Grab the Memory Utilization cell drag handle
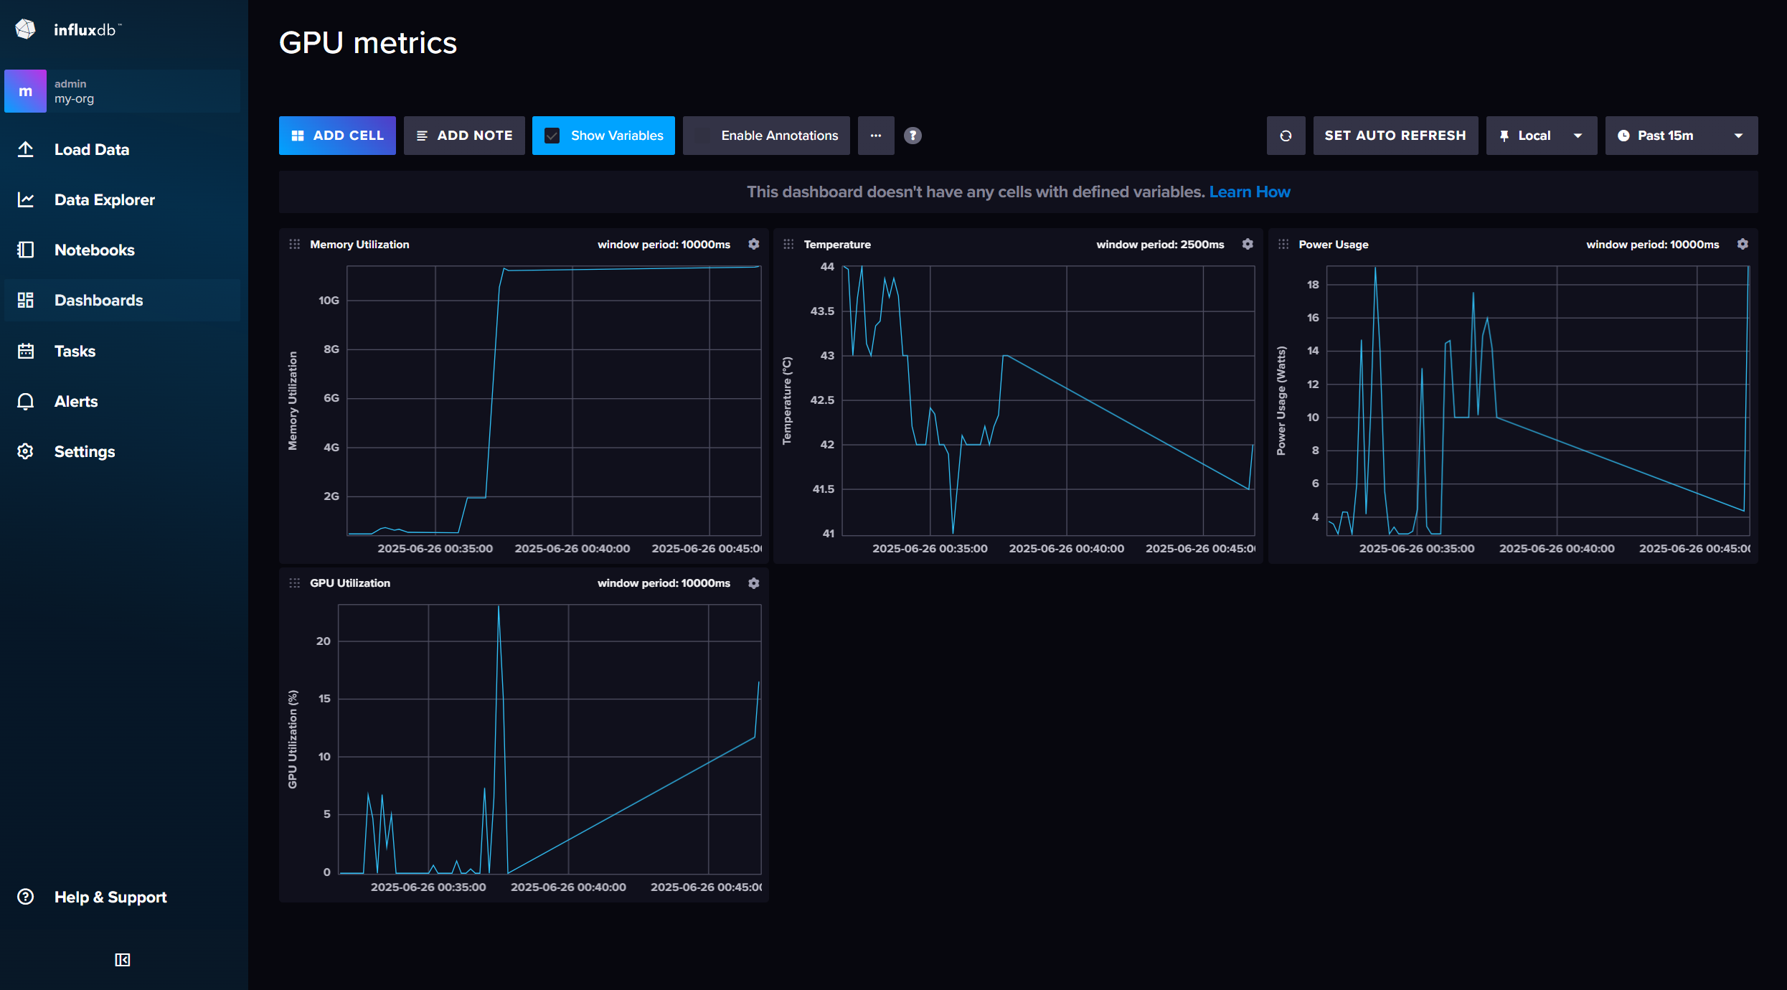The image size is (1787, 990). tap(294, 244)
